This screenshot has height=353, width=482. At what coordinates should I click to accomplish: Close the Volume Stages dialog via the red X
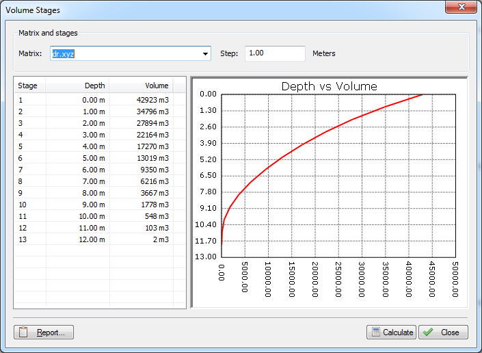point(460,8)
